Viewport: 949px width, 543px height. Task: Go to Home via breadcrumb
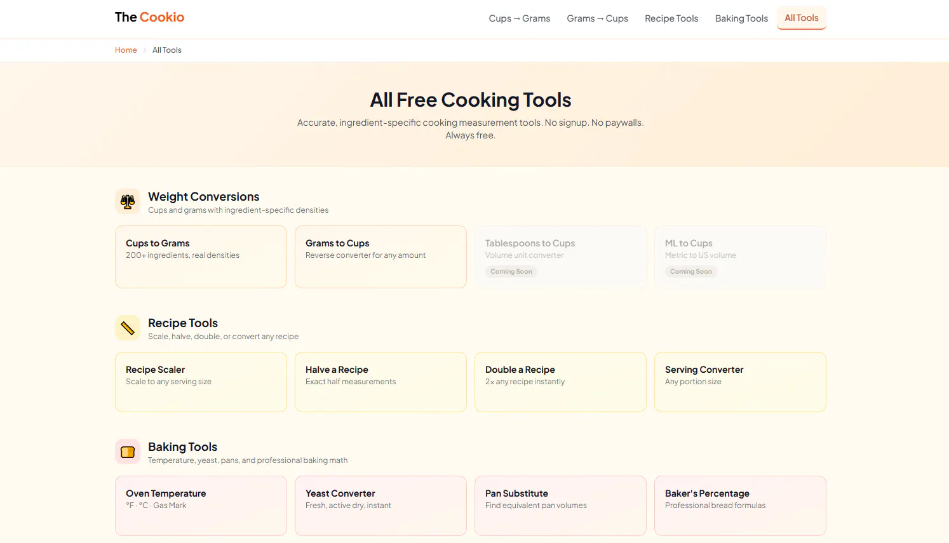[x=126, y=50]
